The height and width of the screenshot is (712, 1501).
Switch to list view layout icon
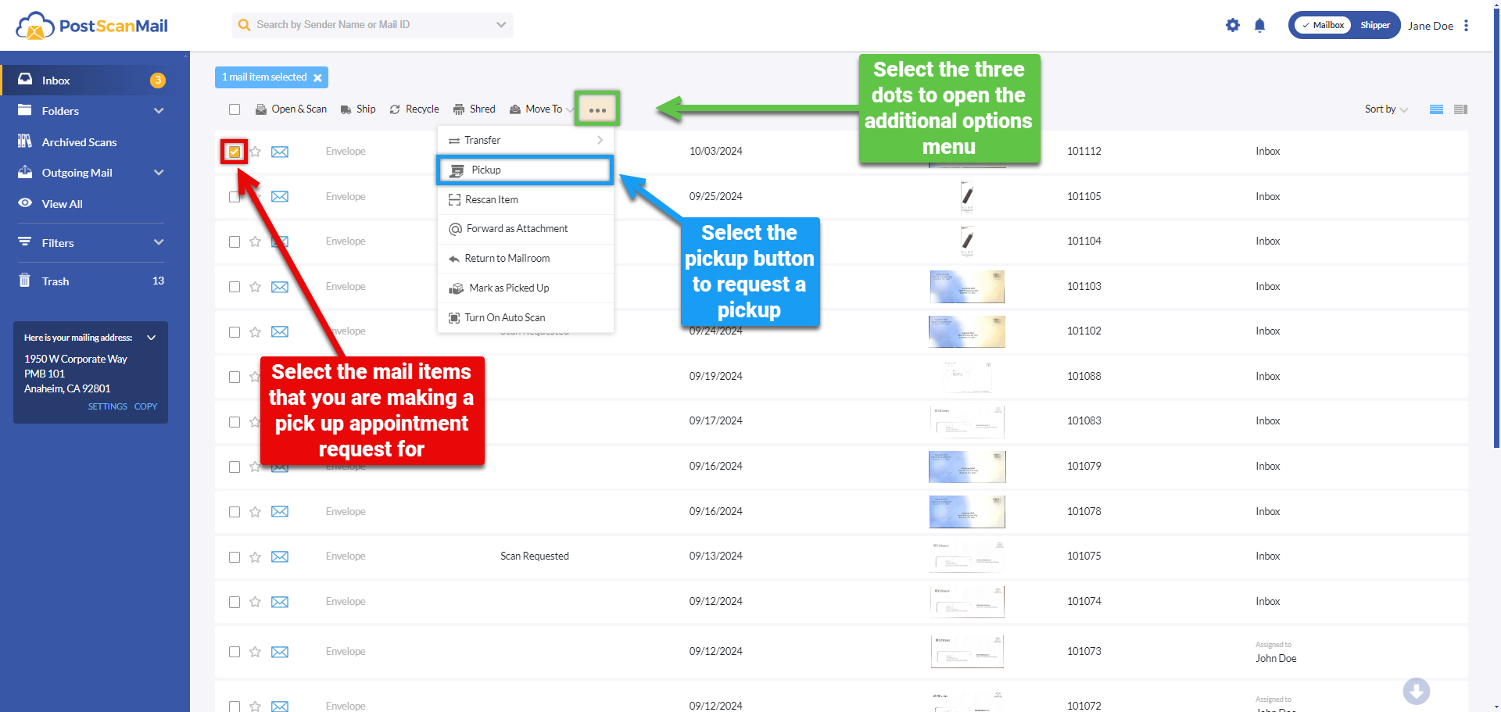(x=1436, y=109)
